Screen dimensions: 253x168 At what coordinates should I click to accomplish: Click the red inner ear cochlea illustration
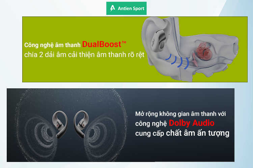[202, 53]
